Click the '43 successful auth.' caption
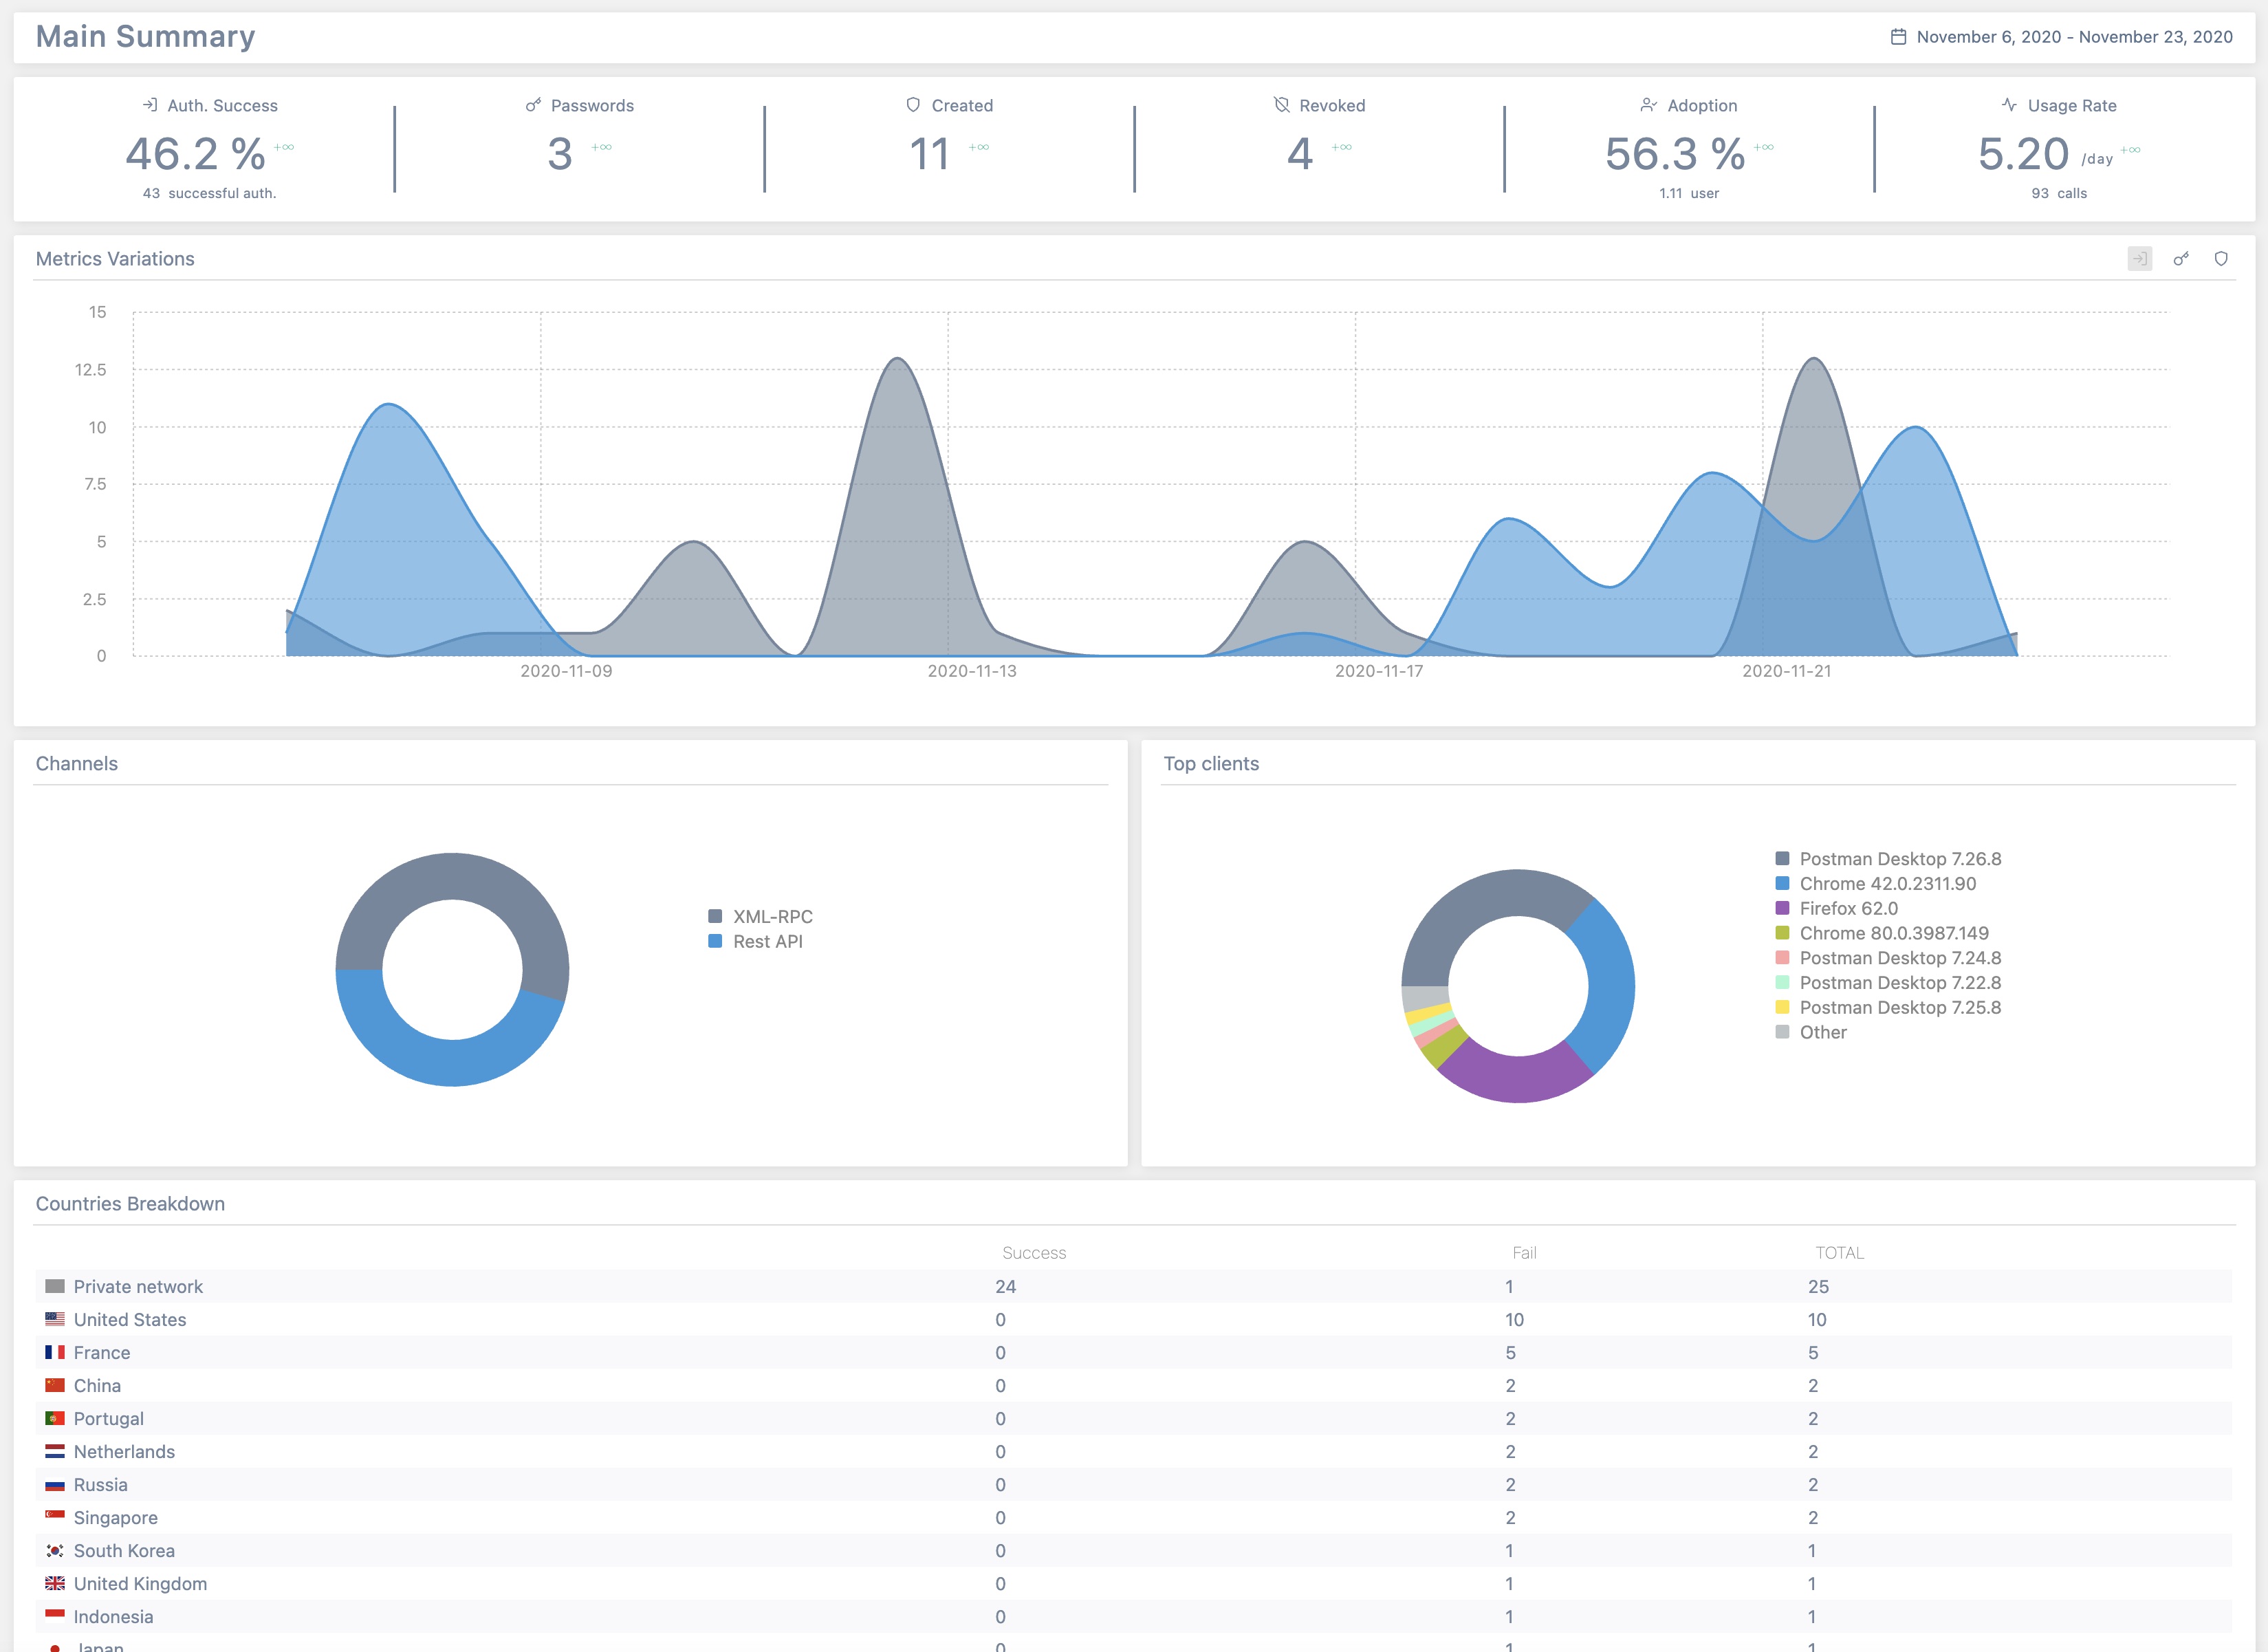This screenshot has height=1652, width=2268. (209, 193)
